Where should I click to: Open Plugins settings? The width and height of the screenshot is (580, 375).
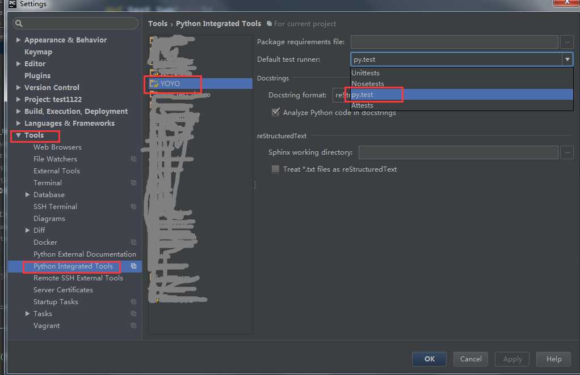tap(37, 76)
